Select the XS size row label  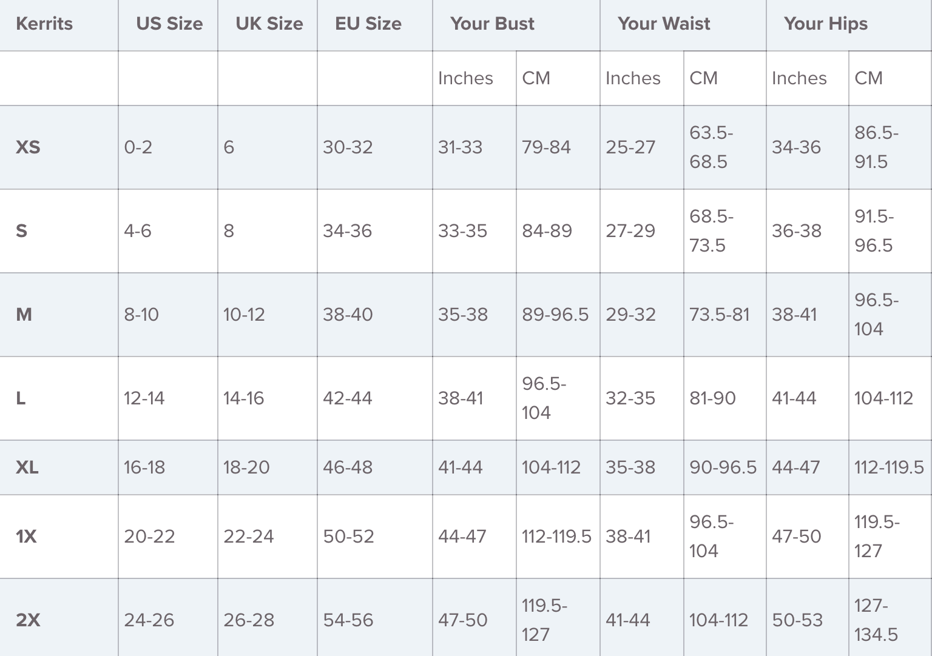pos(28,147)
